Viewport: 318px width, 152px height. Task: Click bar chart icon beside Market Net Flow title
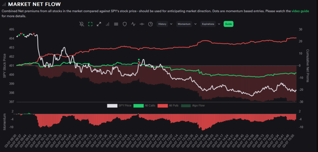(x=4, y=4)
